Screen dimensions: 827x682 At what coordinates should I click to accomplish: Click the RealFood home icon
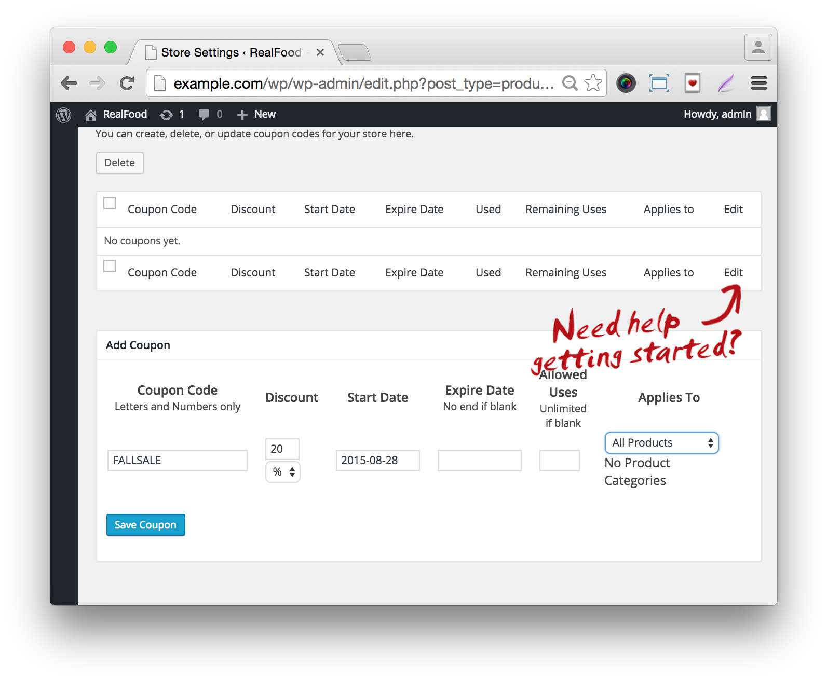[91, 115]
